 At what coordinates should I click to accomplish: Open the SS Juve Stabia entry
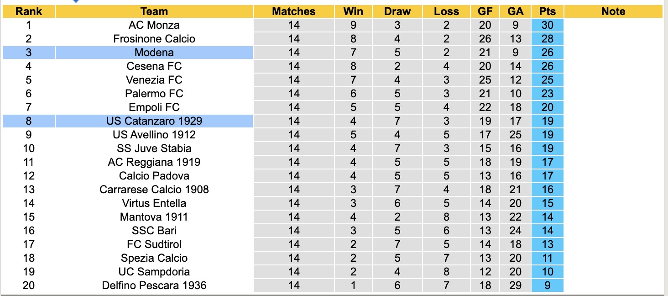pyautogui.click(x=154, y=148)
